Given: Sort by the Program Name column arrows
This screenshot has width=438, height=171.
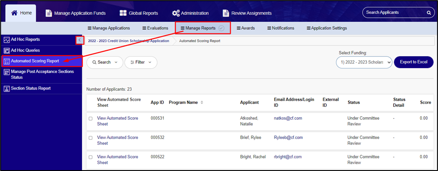Looking at the screenshot, I should tap(202, 103).
